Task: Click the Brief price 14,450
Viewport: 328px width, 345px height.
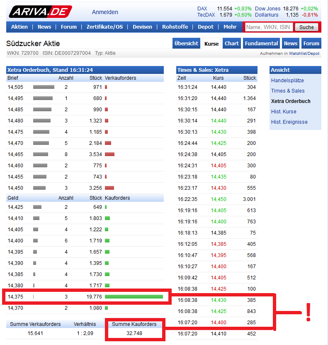Action: tap(15, 188)
